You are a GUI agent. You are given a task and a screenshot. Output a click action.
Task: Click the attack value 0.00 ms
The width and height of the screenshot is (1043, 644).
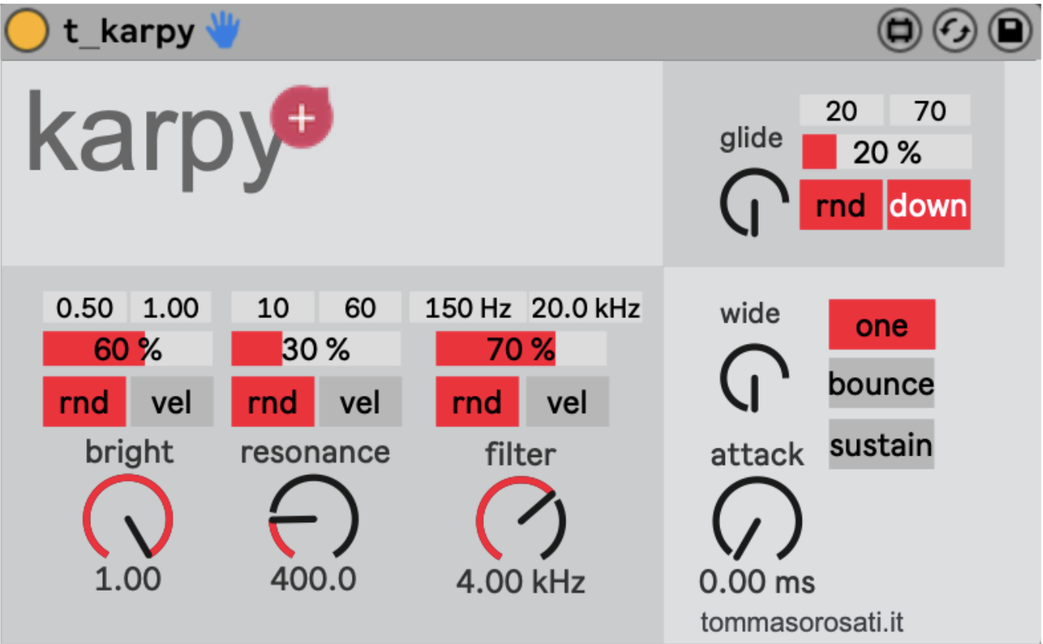pos(757,583)
